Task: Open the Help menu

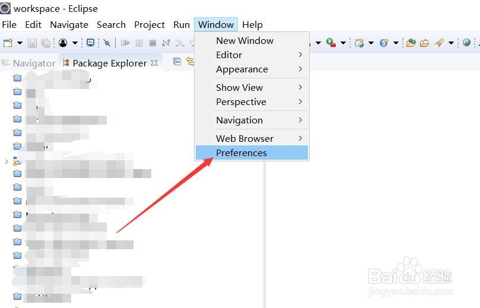Action: [x=252, y=24]
